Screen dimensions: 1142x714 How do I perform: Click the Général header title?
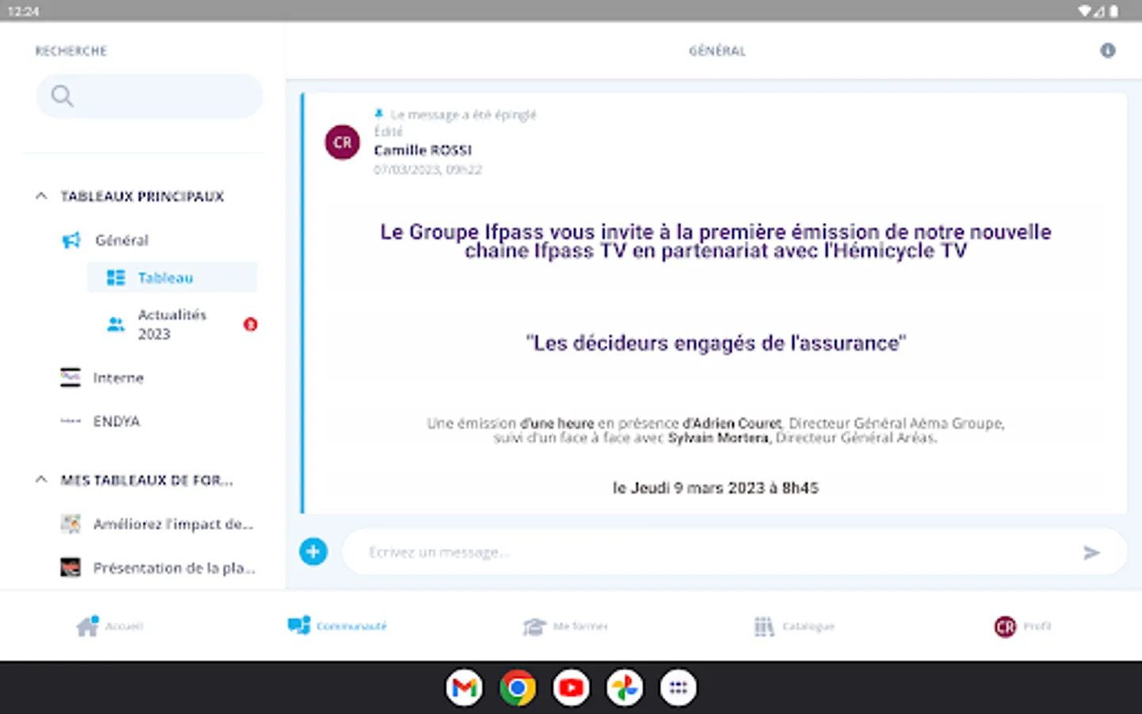717,51
